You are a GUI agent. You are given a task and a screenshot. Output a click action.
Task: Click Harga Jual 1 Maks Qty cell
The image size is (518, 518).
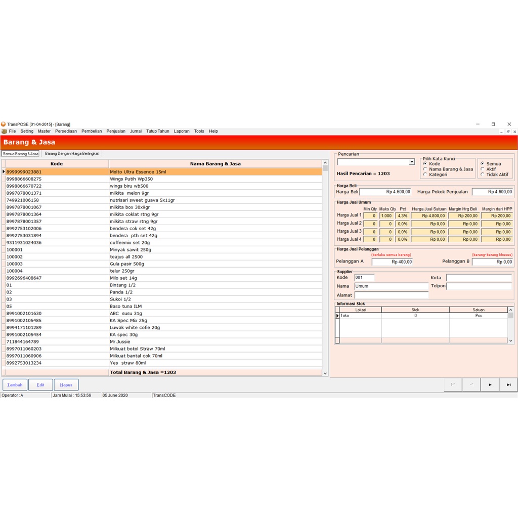(386, 215)
